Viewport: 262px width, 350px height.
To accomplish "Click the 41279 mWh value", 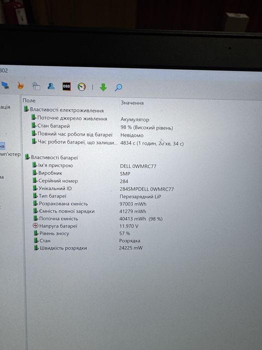I will (x=133, y=211).
